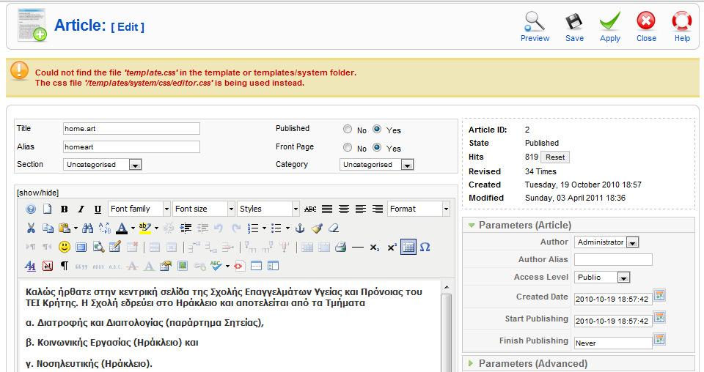Open HTML source code editor icon
This screenshot has width=704, height=372.
(238, 267)
